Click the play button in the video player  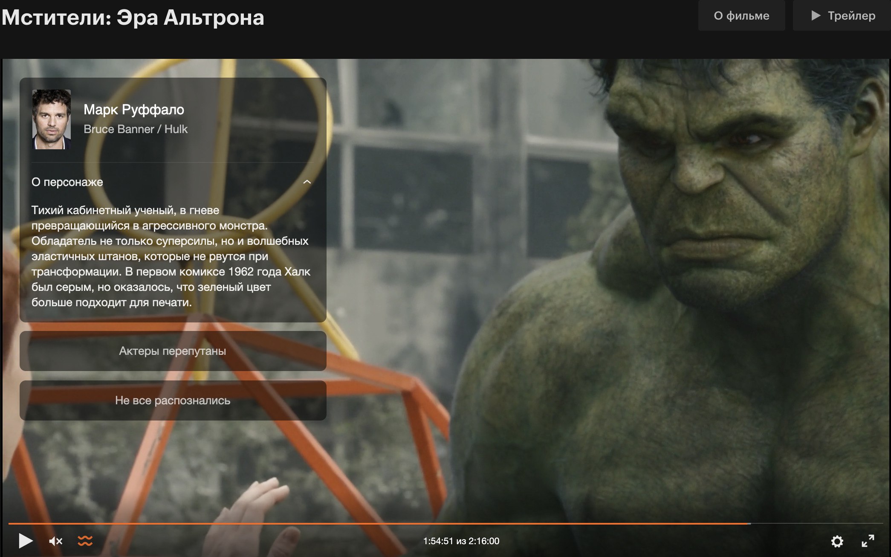(26, 541)
